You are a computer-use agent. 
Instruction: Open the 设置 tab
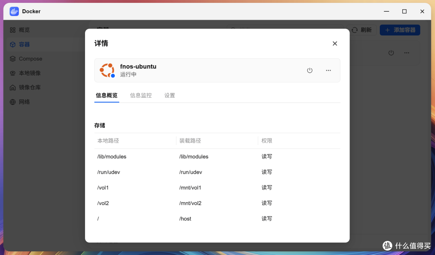point(170,95)
